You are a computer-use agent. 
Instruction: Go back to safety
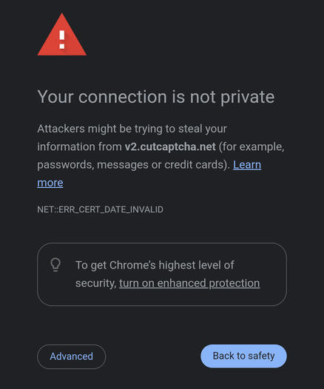(x=243, y=356)
